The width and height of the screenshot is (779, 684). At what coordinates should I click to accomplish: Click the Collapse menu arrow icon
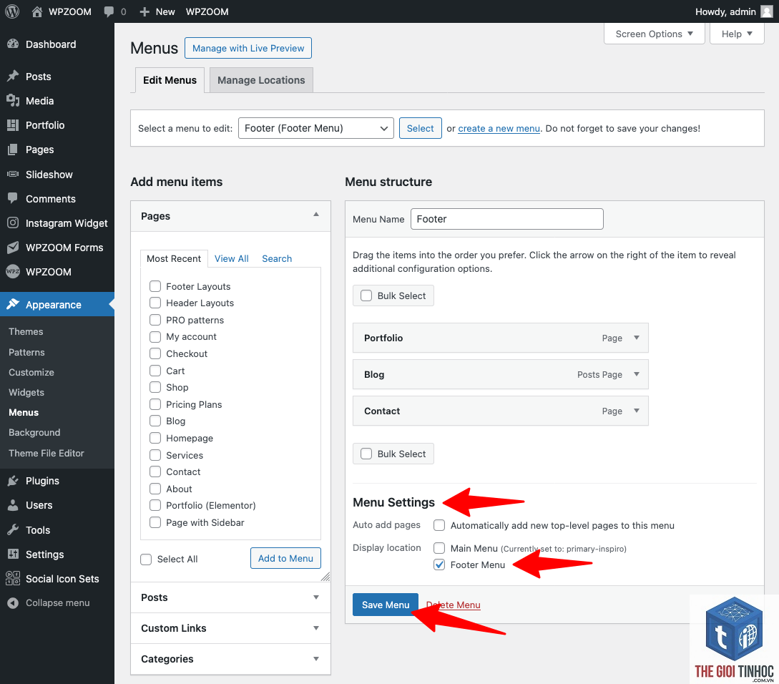click(13, 603)
